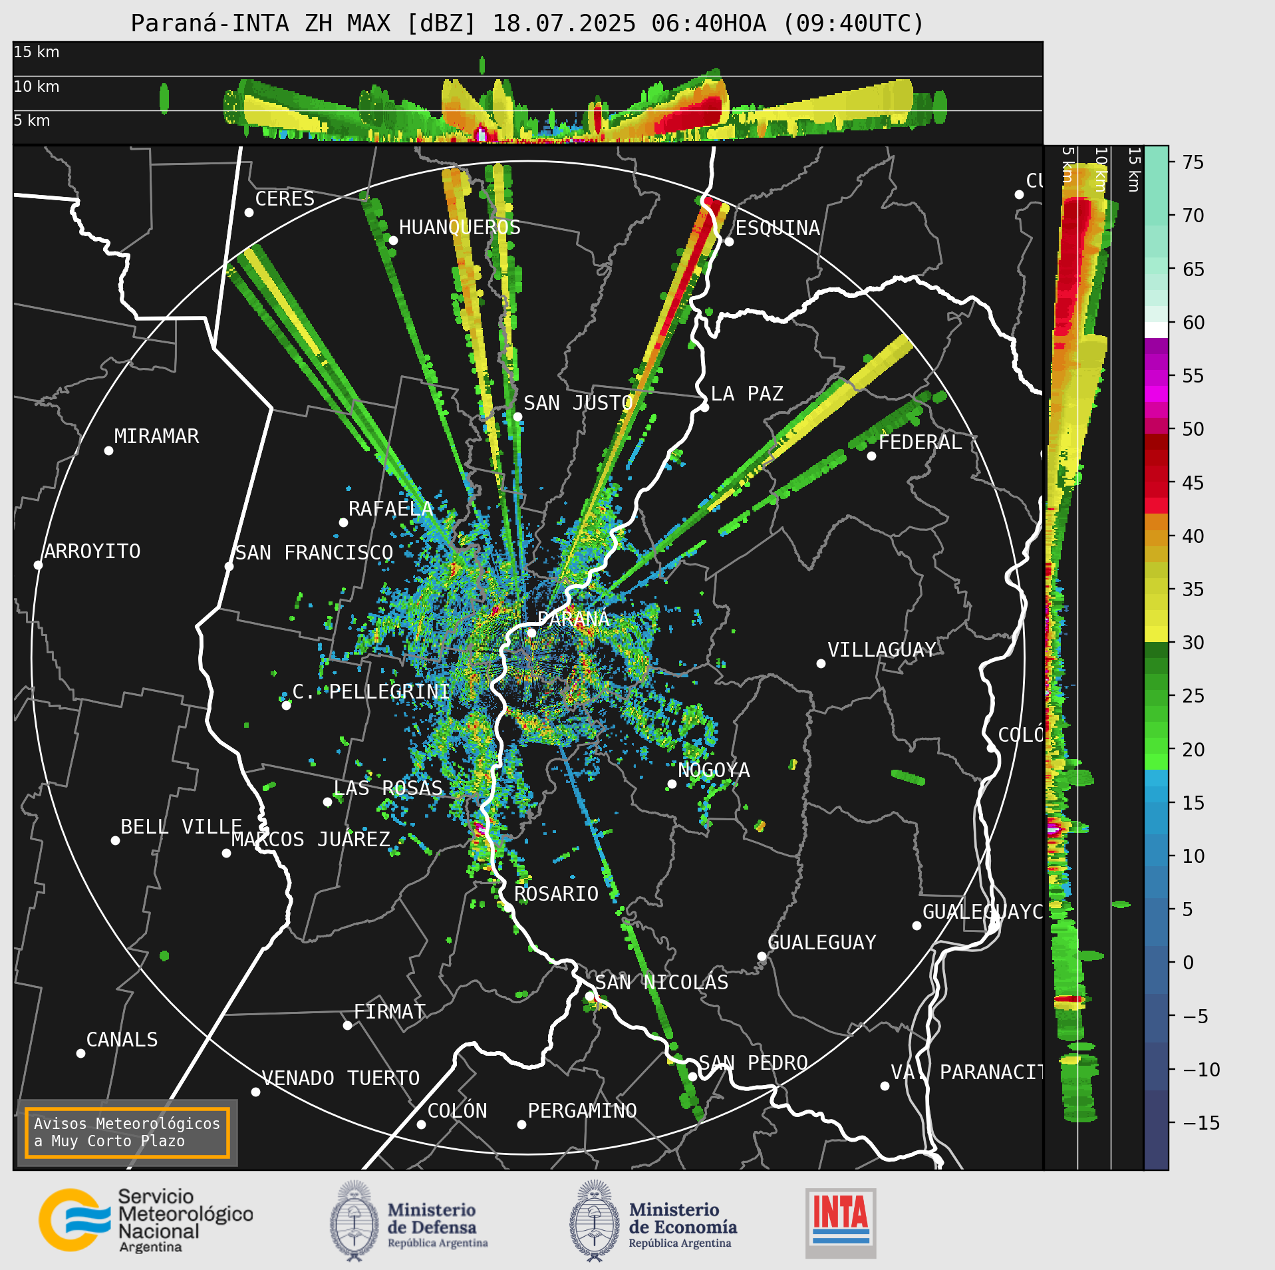Click the BELL VILLE label
Viewport: 1275px width, 1270px height.
click(x=181, y=827)
